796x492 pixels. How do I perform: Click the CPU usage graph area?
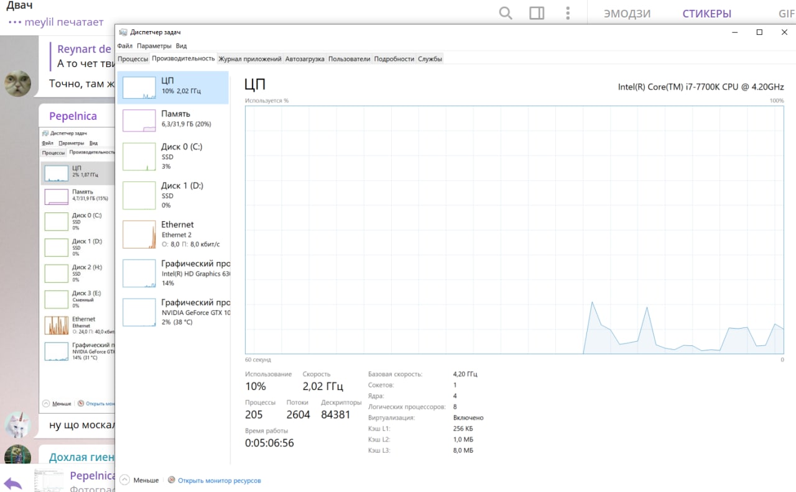tap(514, 230)
